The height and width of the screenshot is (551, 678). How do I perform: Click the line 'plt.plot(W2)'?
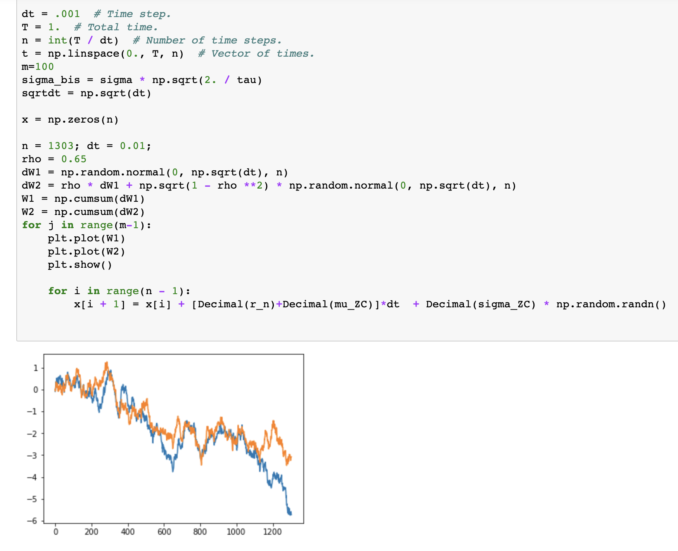[86, 251]
